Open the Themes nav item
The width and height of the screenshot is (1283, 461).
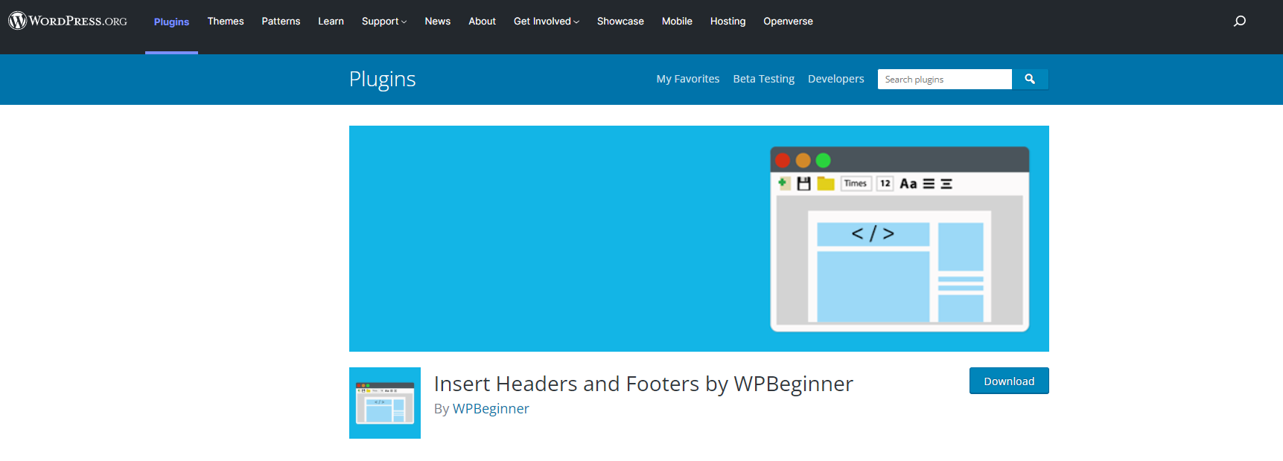tap(226, 21)
